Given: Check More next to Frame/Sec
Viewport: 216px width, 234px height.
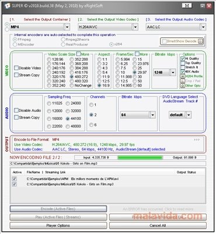Looking at the screenshot, I should 137,54.
